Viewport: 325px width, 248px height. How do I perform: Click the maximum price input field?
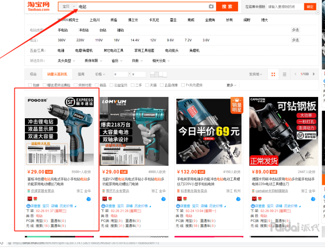pos(139,74)
